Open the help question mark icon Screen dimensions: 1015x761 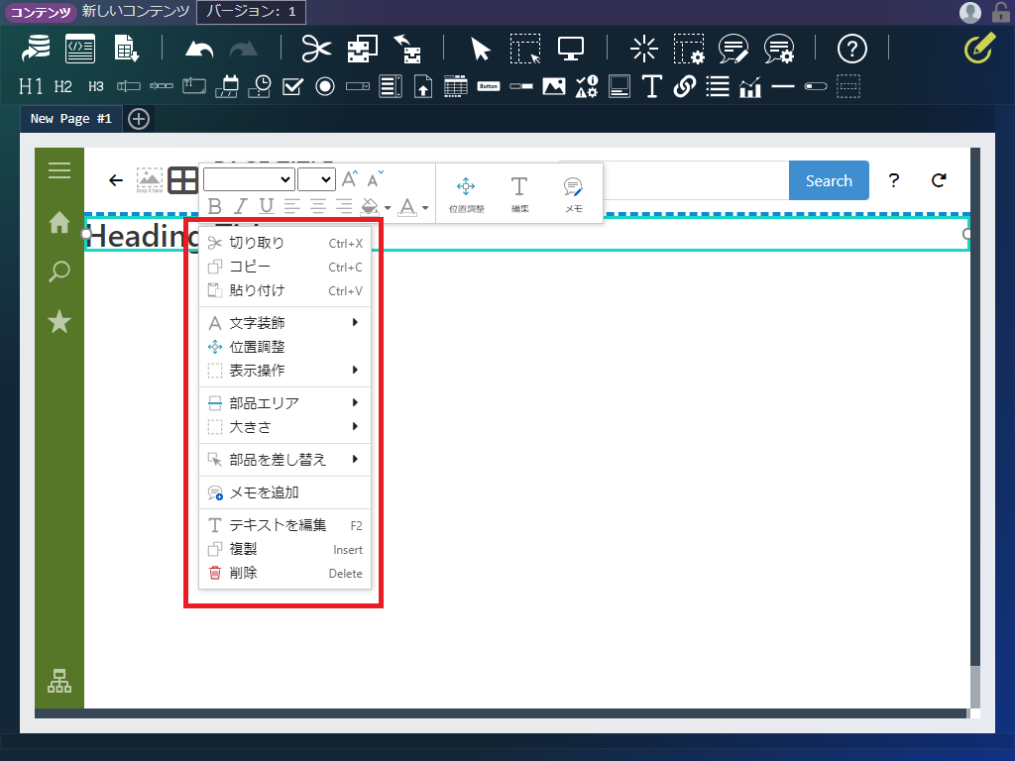851,49
